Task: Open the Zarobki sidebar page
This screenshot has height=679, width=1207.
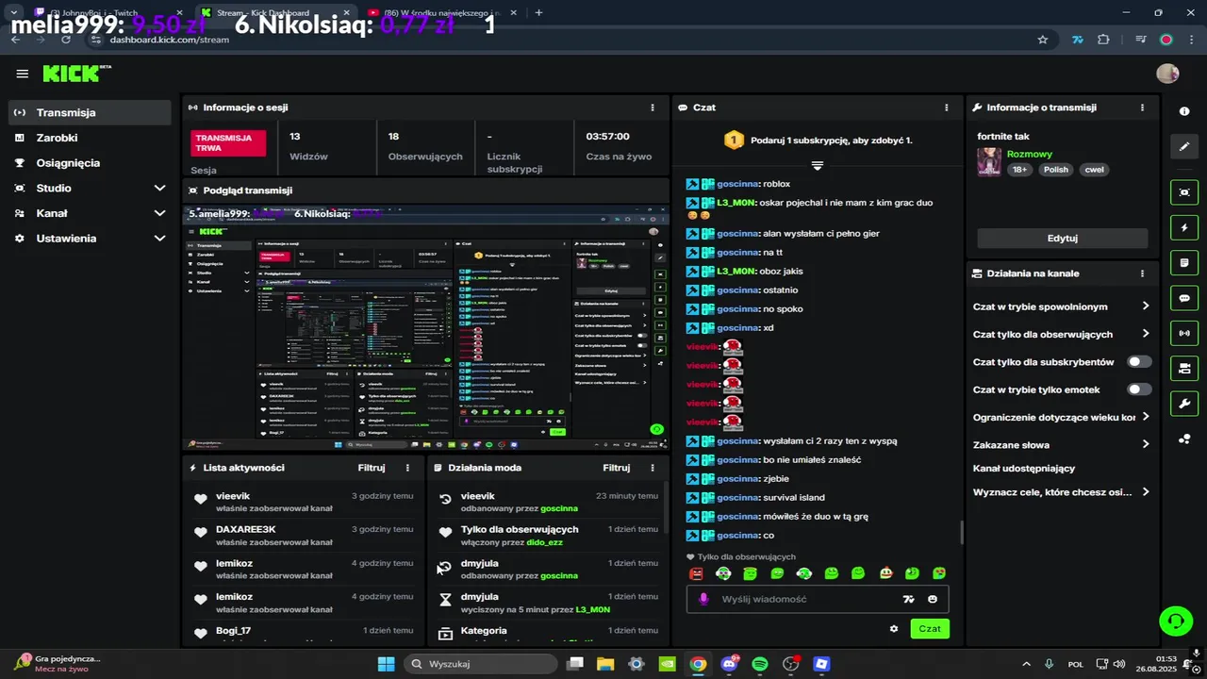Action: pyautogui.click(x=91, y=138)
